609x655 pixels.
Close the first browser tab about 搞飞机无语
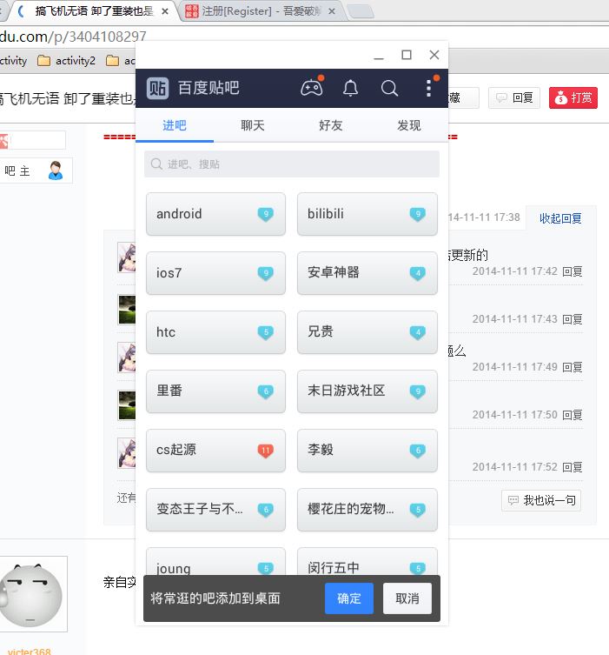(165, 11)
